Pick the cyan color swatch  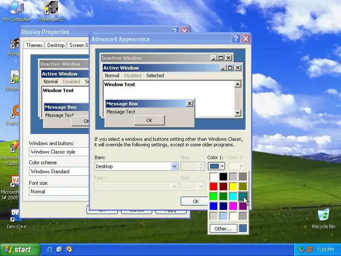[x=233, y=196]
